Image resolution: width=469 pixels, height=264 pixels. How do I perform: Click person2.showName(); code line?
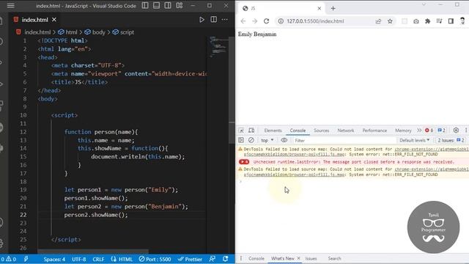(x=96, y=215)
